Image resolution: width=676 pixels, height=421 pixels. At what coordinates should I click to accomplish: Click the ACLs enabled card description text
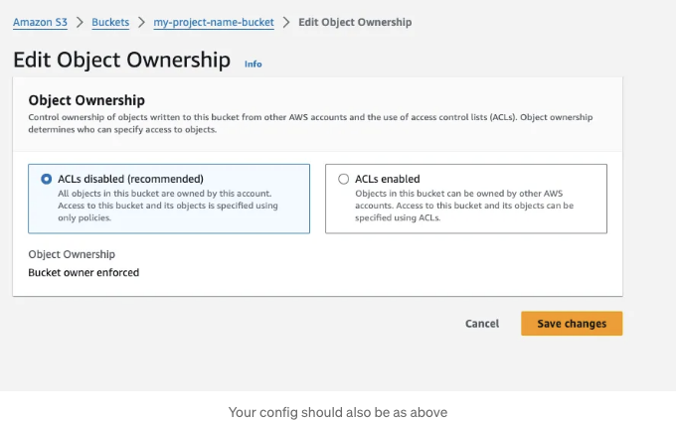click(464, 206)
